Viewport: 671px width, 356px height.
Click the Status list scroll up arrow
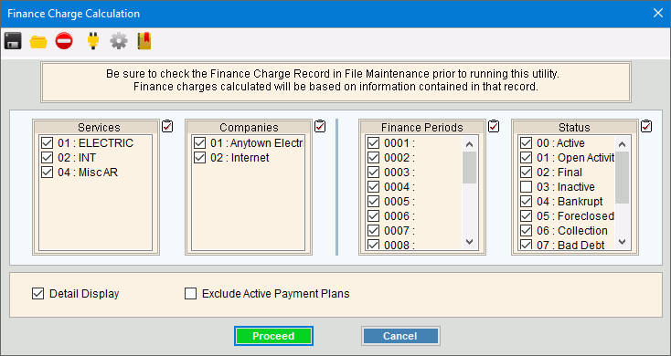(x=623, y=144)
